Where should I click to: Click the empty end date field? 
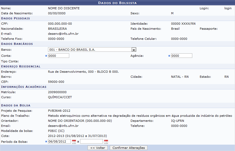(92, 141)
